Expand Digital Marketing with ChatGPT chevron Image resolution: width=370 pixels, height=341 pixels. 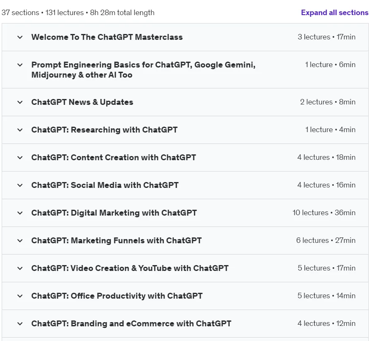pyautogui.click(x=20, y=213)
